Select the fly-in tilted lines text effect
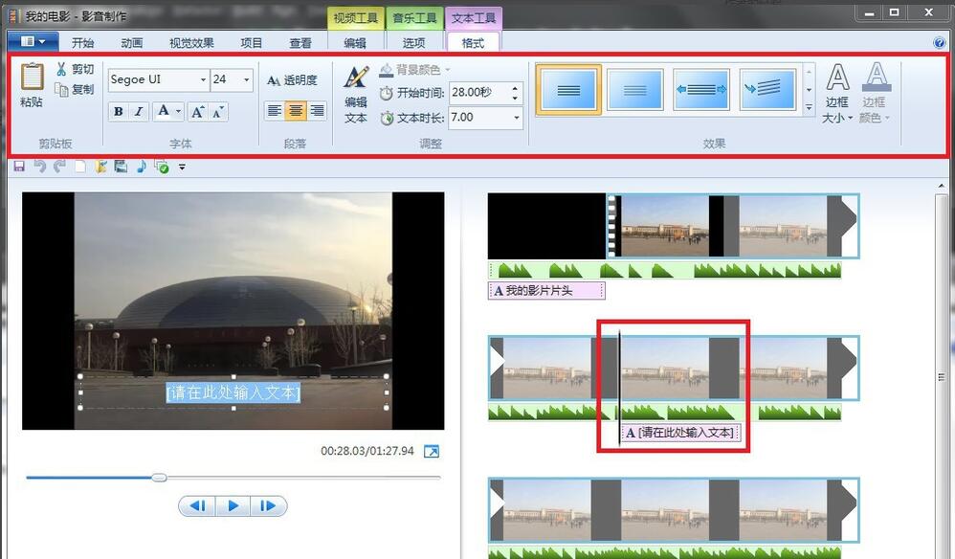Image resolution: width=955 pixels, height=559 pixels. 767,90
